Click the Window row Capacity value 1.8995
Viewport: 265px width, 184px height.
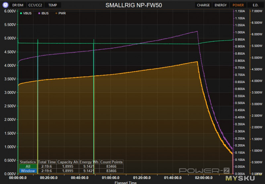point(68,171)
